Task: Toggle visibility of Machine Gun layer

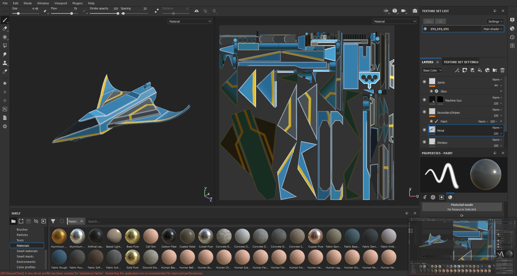Action: pos(424,100)
